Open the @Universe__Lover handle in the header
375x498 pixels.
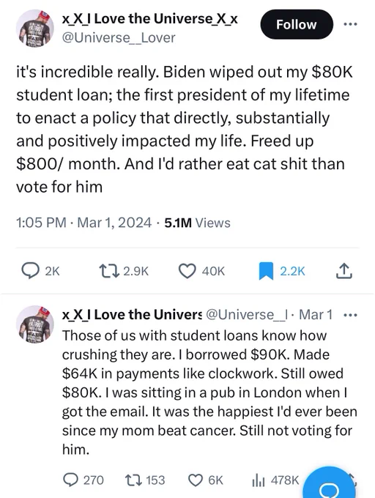point(119,38)
